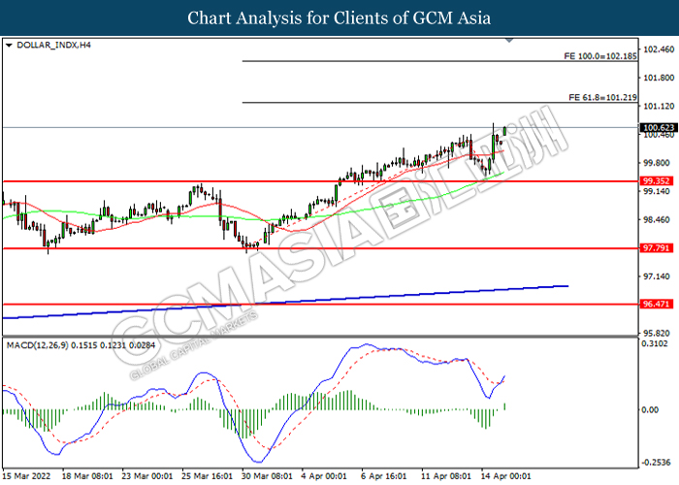Click the 4 Apr 00:01 time label
Screen dimensions: 679x485
[x=324, y=476]
